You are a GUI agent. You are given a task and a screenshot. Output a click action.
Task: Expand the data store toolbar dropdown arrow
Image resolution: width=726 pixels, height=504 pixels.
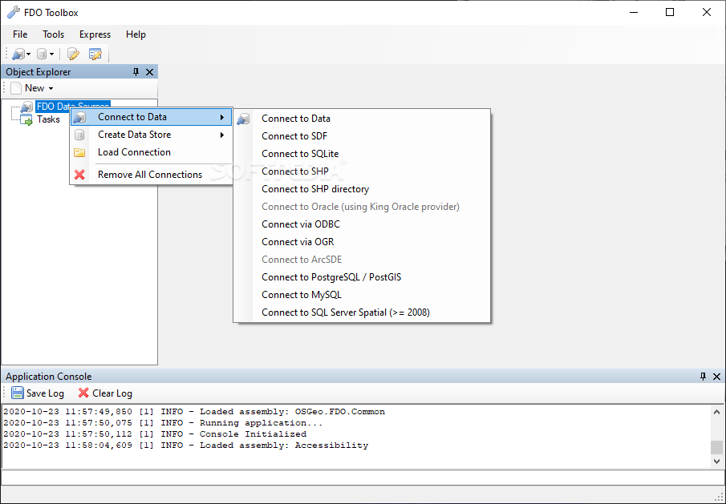pos(51,54)
